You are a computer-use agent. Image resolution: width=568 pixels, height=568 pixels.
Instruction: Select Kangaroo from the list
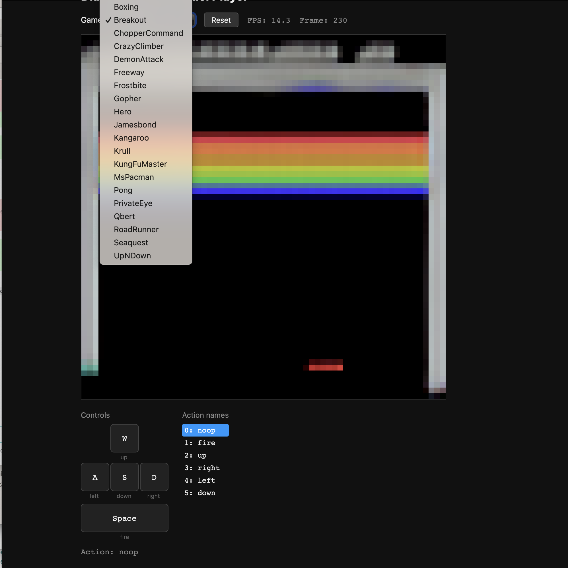(x=146, y=138)
